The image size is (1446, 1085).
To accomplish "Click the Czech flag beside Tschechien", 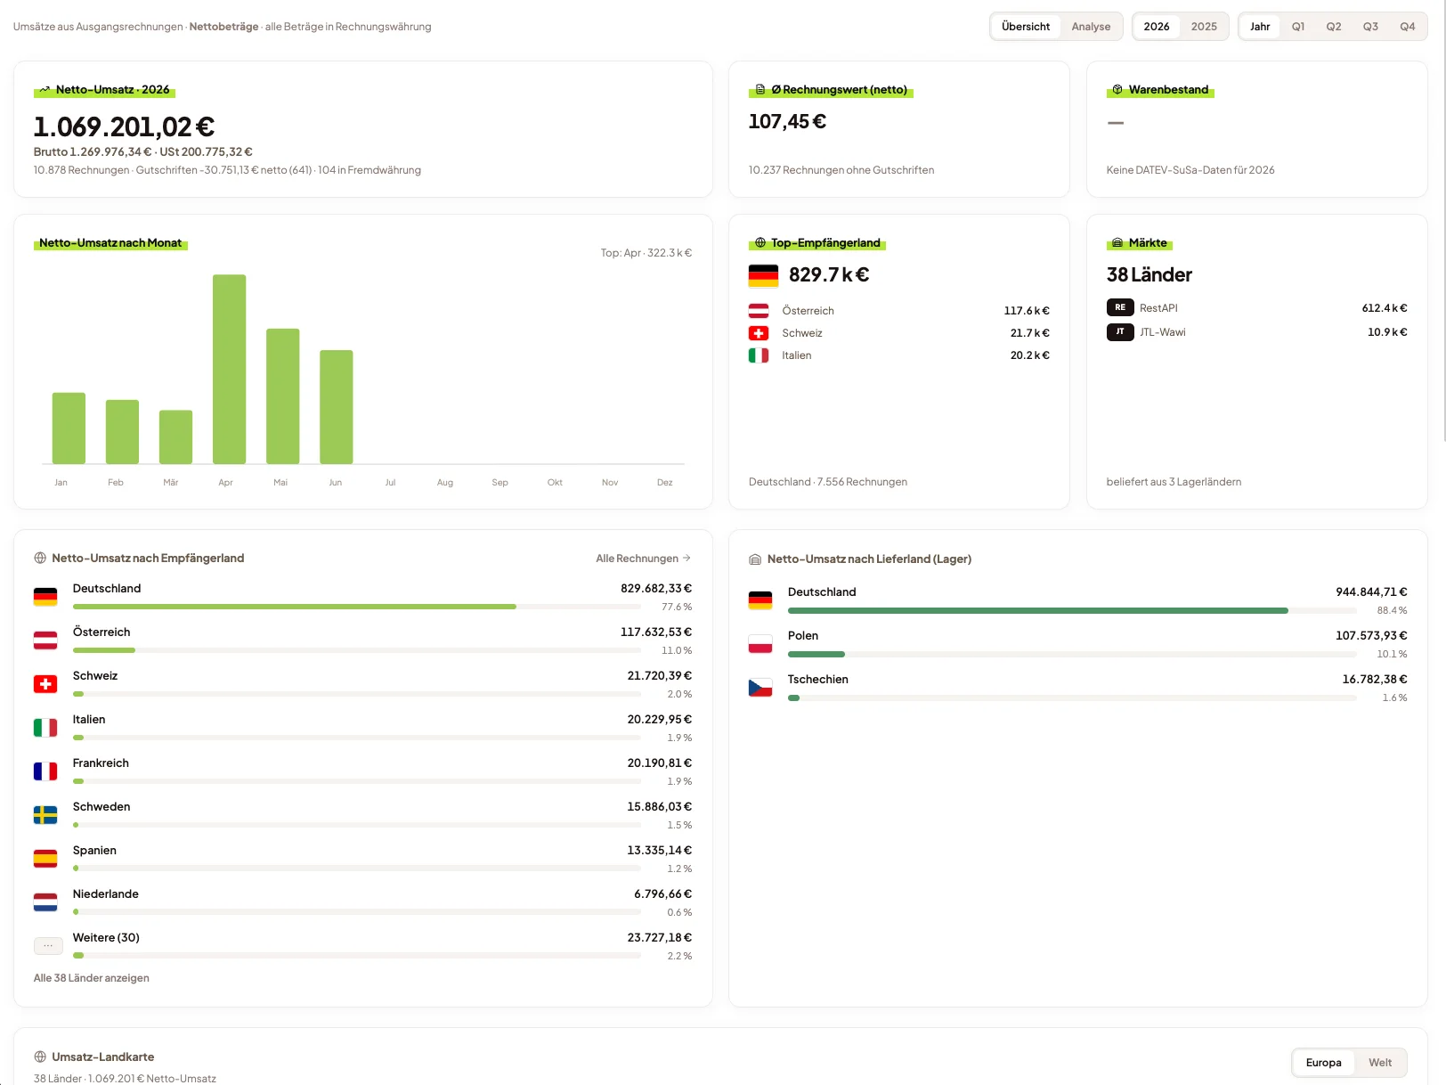I will [x=760, y=688].
